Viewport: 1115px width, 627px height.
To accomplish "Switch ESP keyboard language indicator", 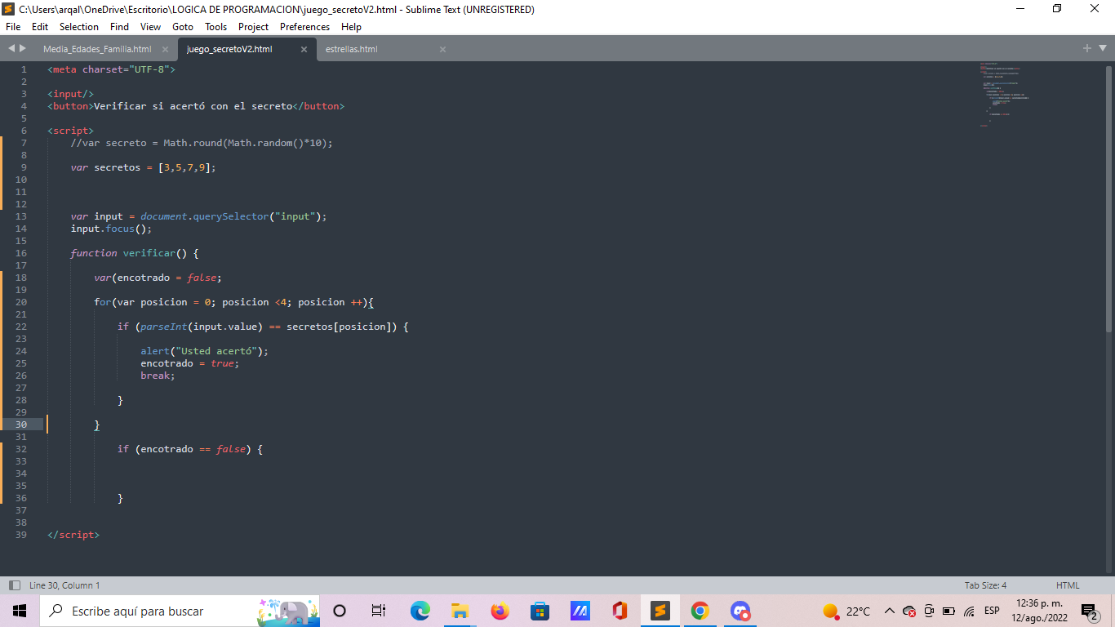I will point(992,611).
